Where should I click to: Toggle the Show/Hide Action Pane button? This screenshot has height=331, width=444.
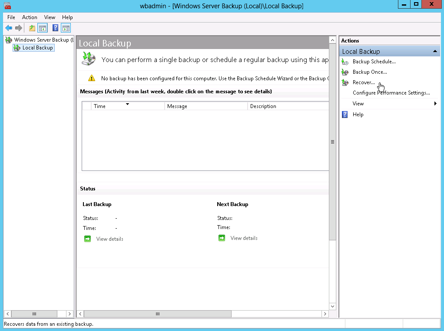tap(66, 28)
